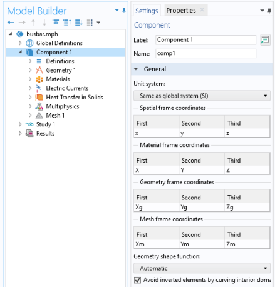275x287 pixels.
Task: Click the Label text field
Action: tap(205, 40)
